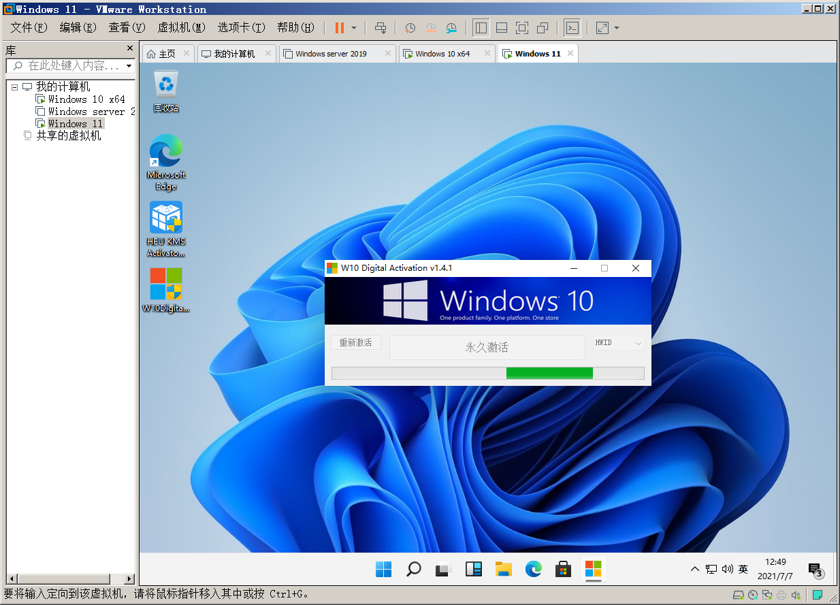Screen dimensions: 840x605
Task: Click the stretch guest display icon
Action: (602, 28)
